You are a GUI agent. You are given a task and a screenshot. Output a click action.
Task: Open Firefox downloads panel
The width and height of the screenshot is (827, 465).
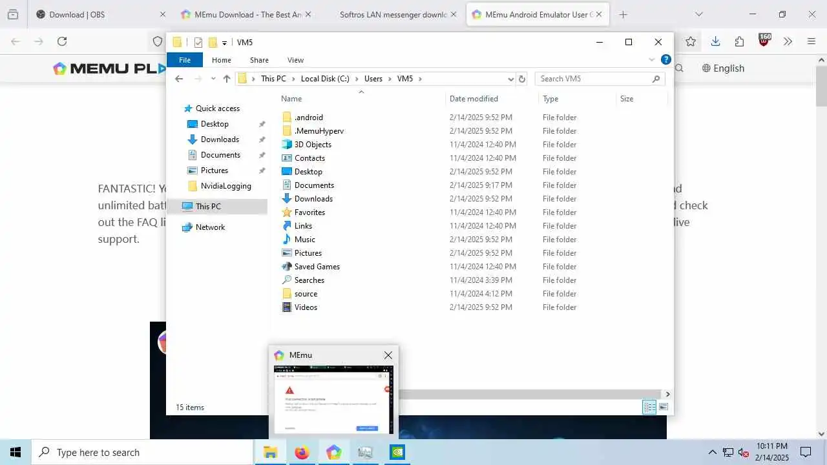click(715, 41)
